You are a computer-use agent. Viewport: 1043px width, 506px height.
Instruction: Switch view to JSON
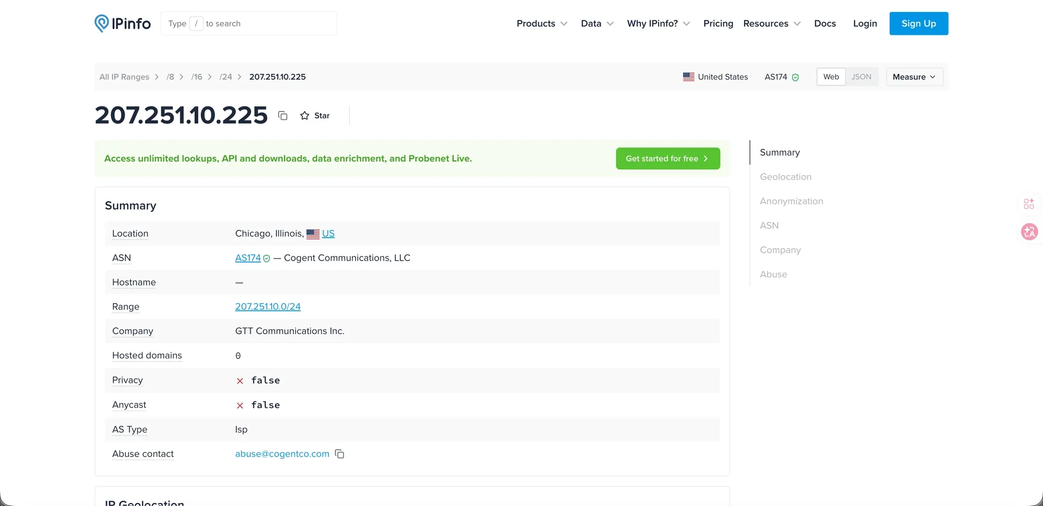pos(861,77)
